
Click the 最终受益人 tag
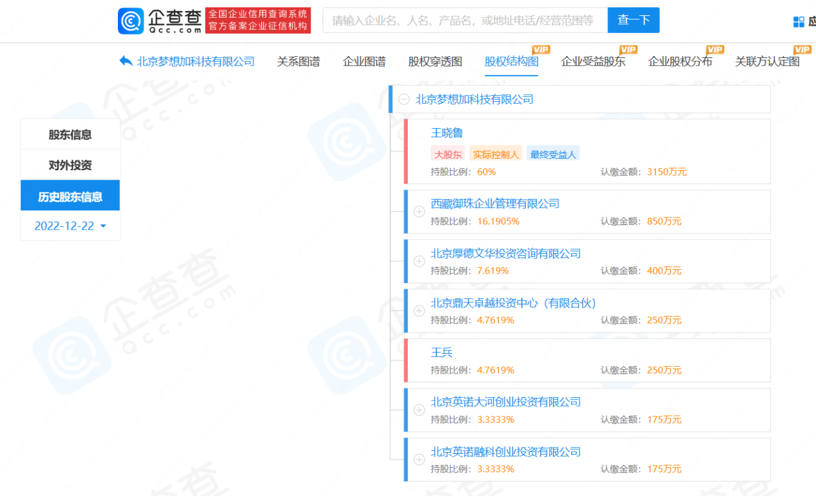point(553,154)
